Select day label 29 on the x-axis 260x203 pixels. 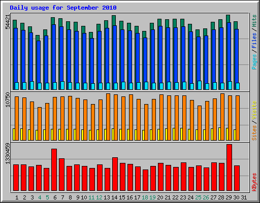229,197
